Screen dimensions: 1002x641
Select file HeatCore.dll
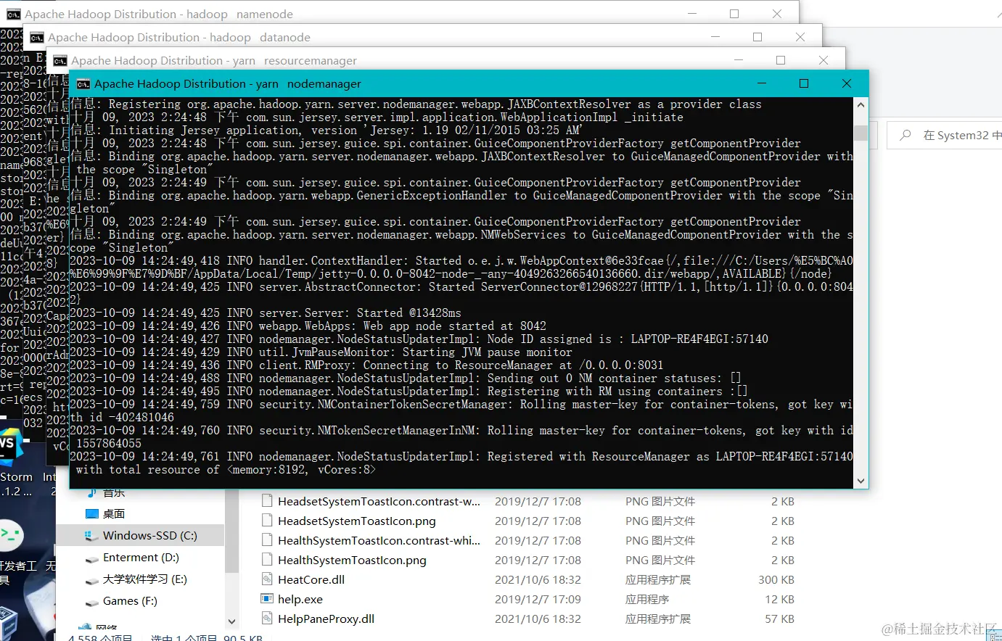click(x=311, y=579)
